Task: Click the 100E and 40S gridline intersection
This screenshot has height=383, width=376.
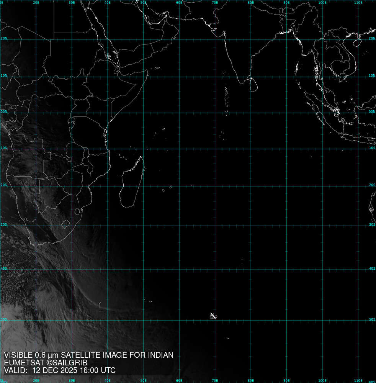Action: click(x=322, y=270)
